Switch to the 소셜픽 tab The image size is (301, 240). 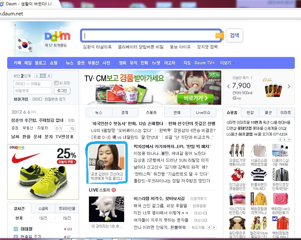tap(43, 209)
